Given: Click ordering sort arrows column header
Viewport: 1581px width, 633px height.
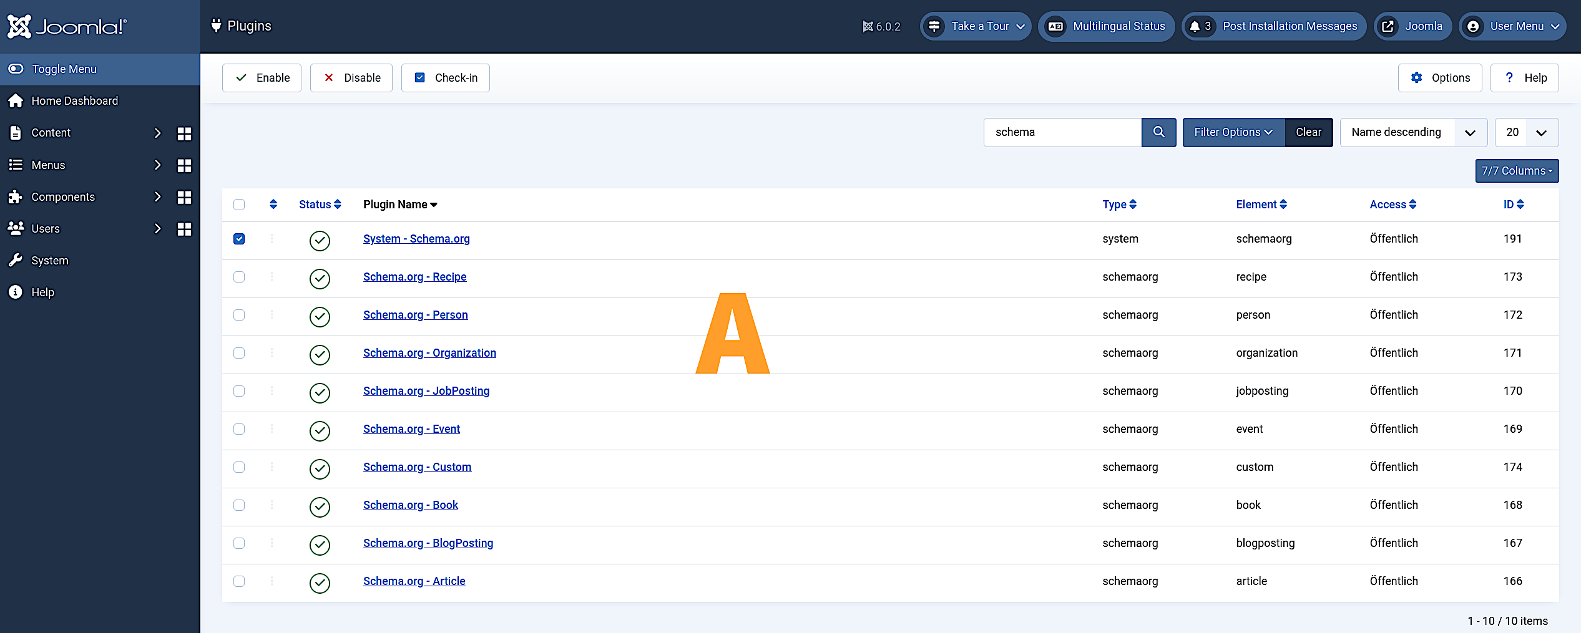Looking at the screenshot, I should pos(273,205).
